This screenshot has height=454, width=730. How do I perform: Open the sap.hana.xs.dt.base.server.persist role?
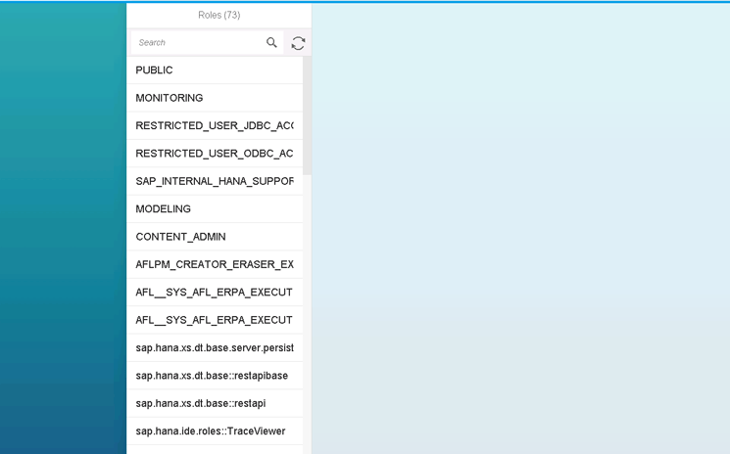214,347
